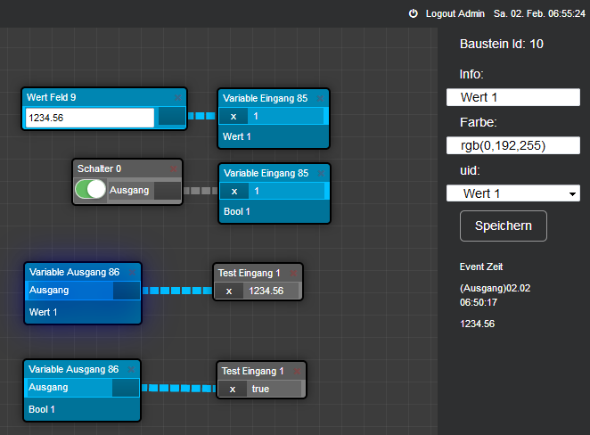This screenshot has height=435, width=590.
Task: Click Ausgang port of Variable Ausgang Wert 1
Action: tap(127, 291)
